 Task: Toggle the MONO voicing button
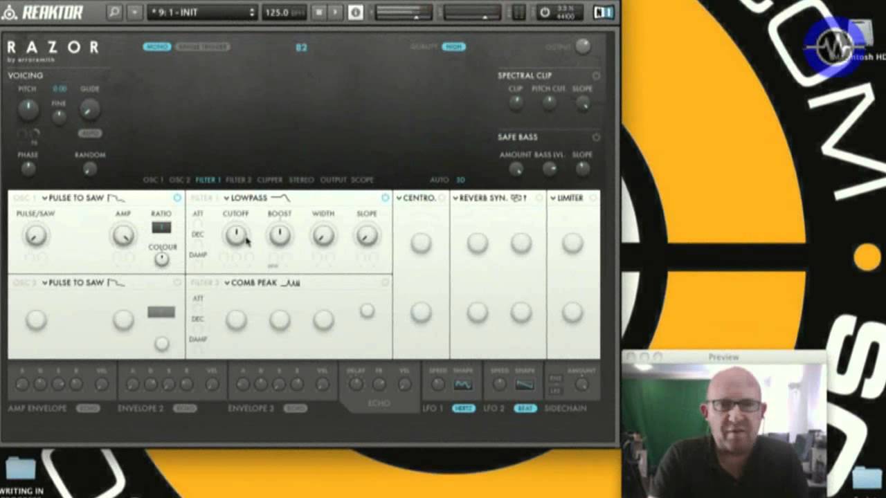pyautogui.click(x=157, y=46)
